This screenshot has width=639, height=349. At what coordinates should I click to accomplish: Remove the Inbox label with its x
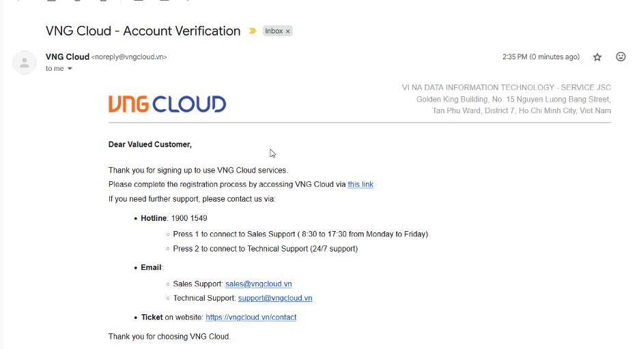pyautogui.click(x=288, y=31)
